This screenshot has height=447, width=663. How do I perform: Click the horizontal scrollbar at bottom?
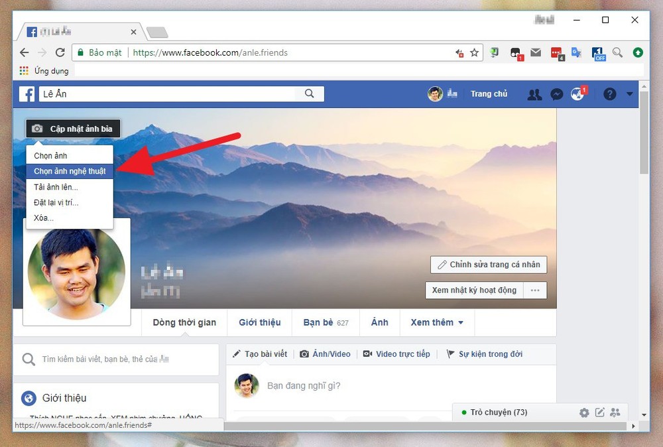425,426
